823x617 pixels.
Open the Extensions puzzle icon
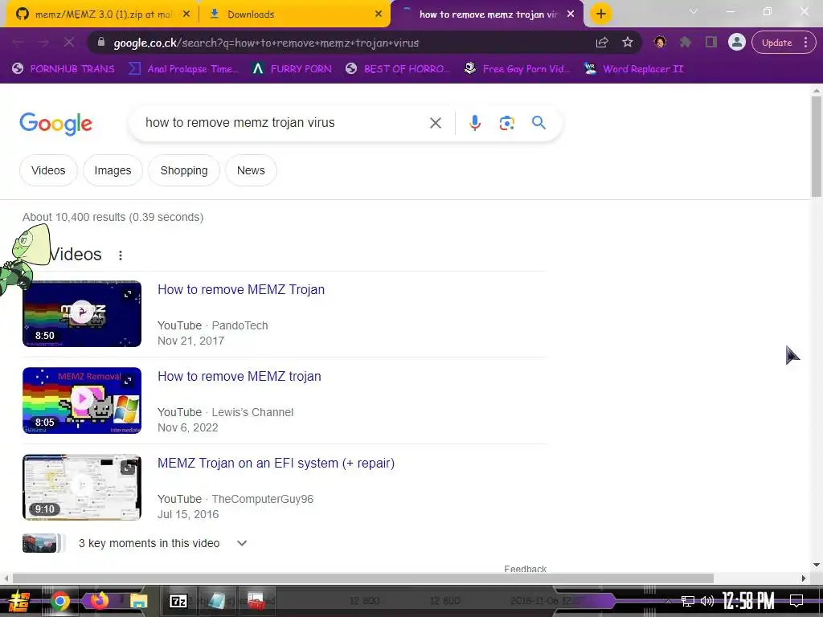686,43
